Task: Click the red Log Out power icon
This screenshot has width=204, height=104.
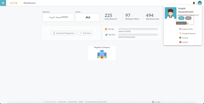Action: coord(180,42)
